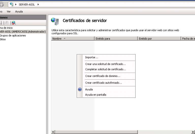Viewport: 195px width, 134px height.
Task: Choose Crear certificado autofirmado...
Action: pyautogui.click(x=103, y=83)
